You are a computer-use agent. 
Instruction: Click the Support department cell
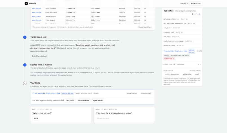tap(122, 12)
